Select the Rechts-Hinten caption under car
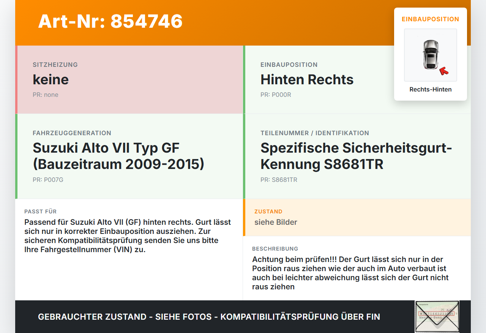Image resolution: width=486 pixels, height=333 pixels. click(431, 90)
